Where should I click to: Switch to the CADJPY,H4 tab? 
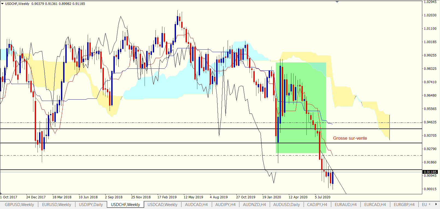click(x=317, y=205)
